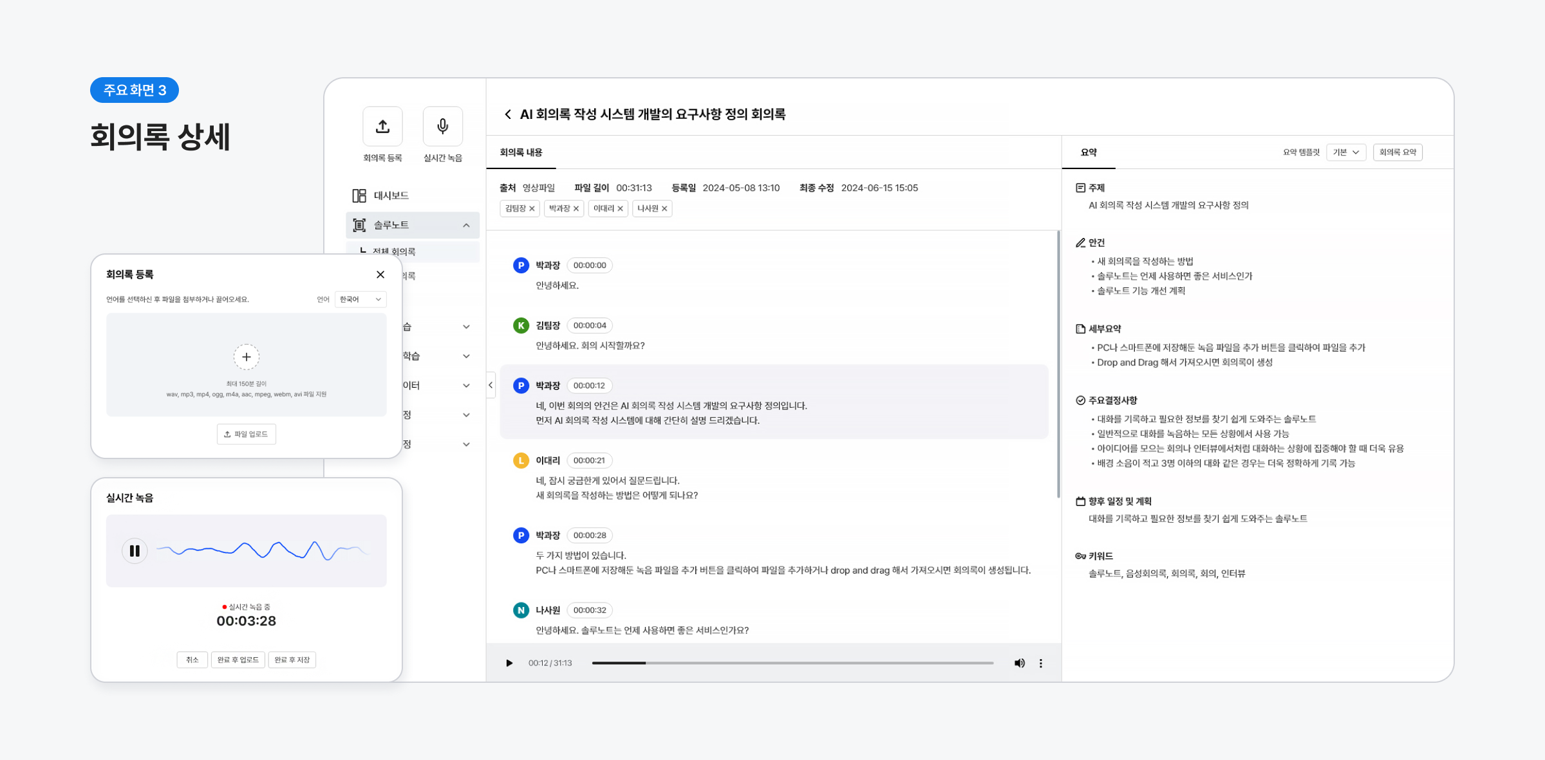Remove the 나사원 participant tag
Screen dimensions: 1545x760
664,209
